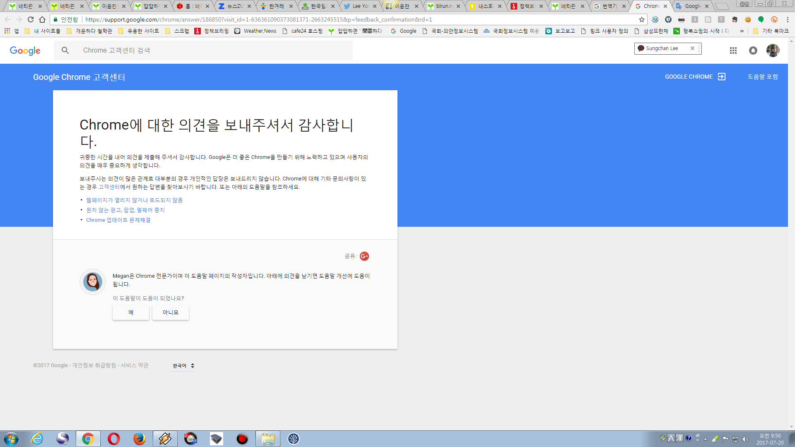Open the Windows Start button
The image size is (795, 447).
[11, 439]
